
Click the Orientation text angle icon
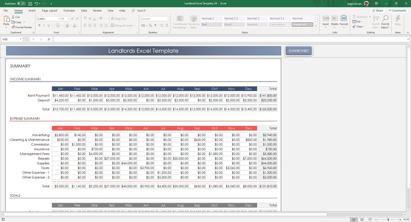click(x=101, y=19)
